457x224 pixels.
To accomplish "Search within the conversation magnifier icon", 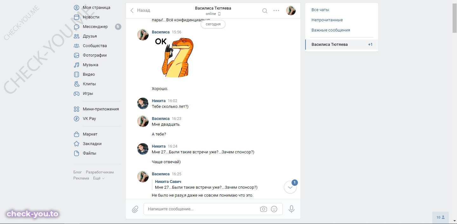I will pos(265,10).
